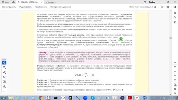The height and width of the screenshot is (100, 178).
Task: Share the document by email envelope icon
Action: pyautogui.click(x=175, y=7)
